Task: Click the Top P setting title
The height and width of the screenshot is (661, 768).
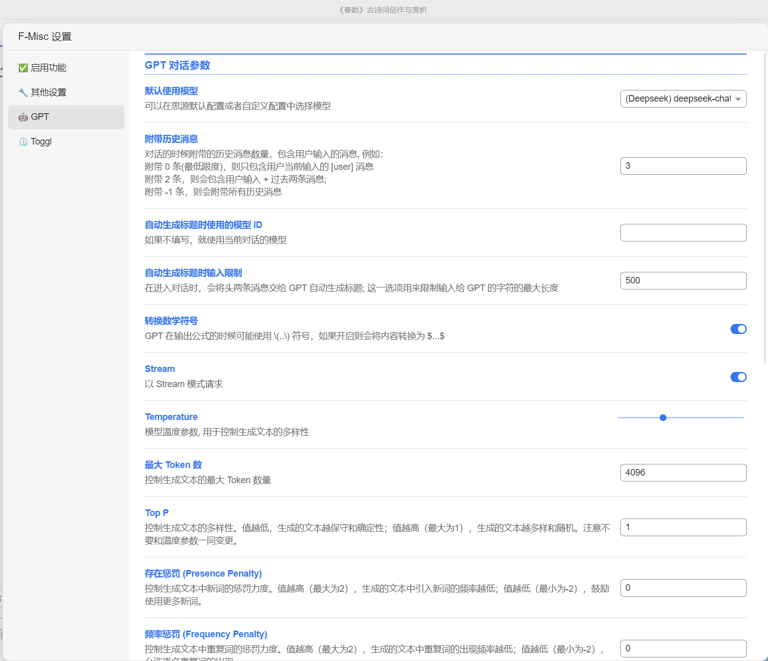Action: pos(157,513)
